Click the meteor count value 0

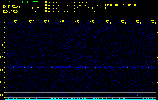[36, 12]
